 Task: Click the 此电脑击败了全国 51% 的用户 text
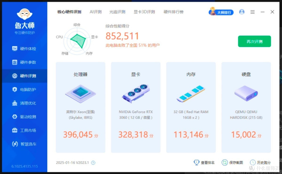coord(133,45)
